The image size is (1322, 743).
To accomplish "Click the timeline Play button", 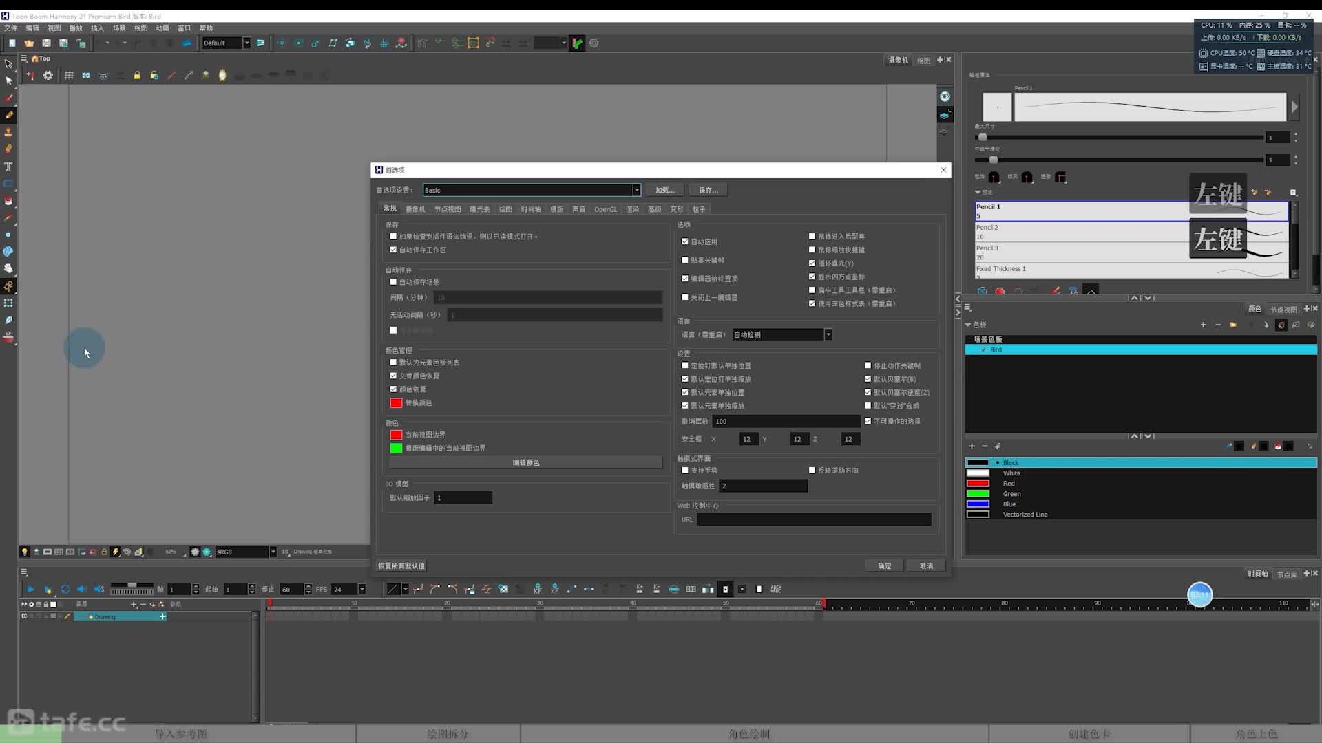I will coord(30,589).
